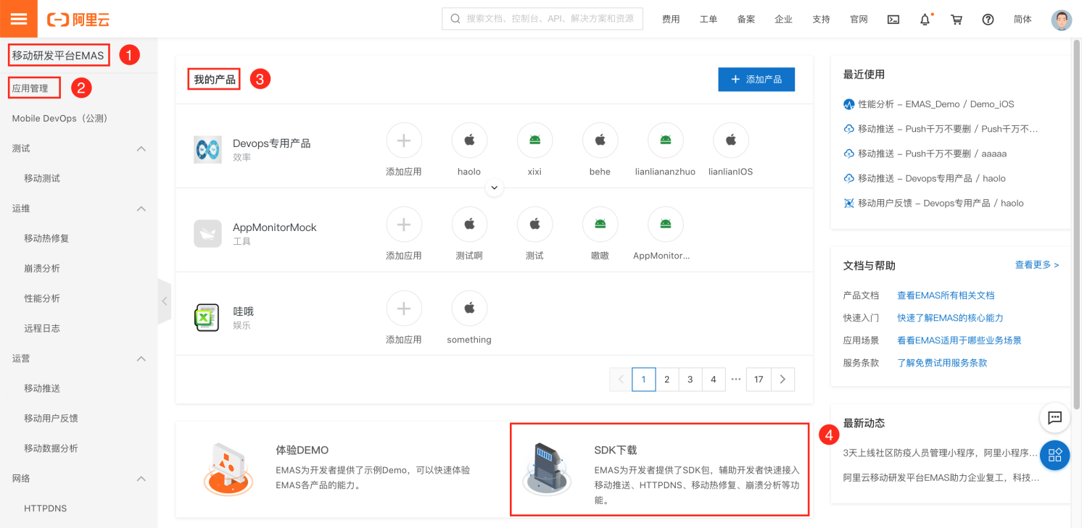Open the AppMonitor... Android app
The image size is (1082, 528).
pyautogui.click(x=665, y=225)
